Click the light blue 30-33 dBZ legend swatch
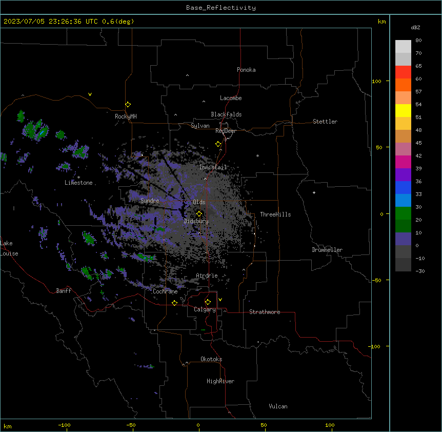The width and height of the screenshot is (442, 432). click(403, 201)
